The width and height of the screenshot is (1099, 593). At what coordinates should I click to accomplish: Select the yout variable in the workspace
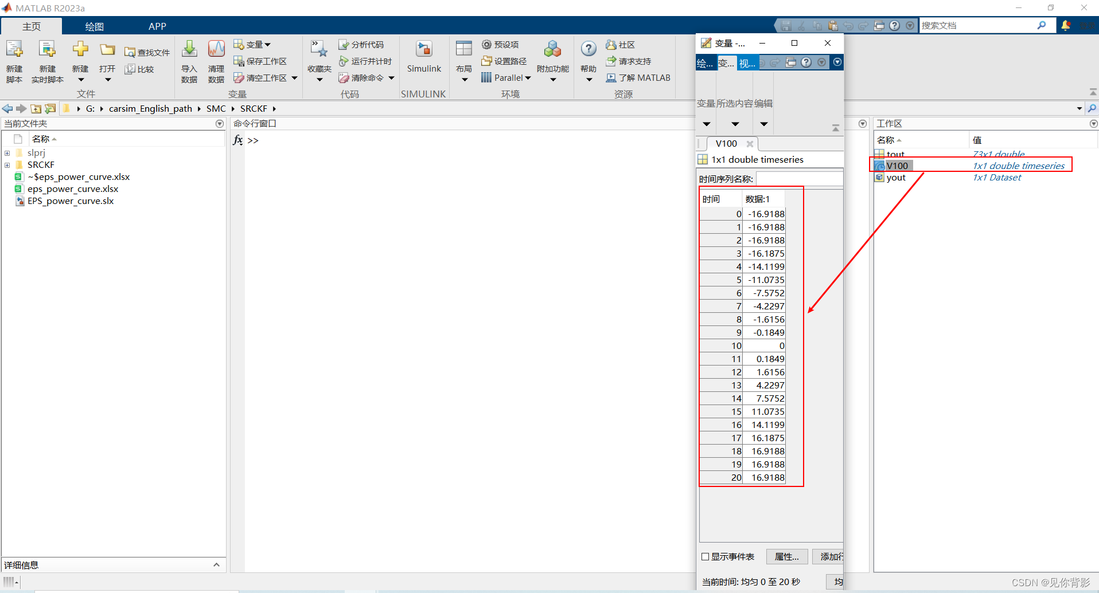point(896,178)
